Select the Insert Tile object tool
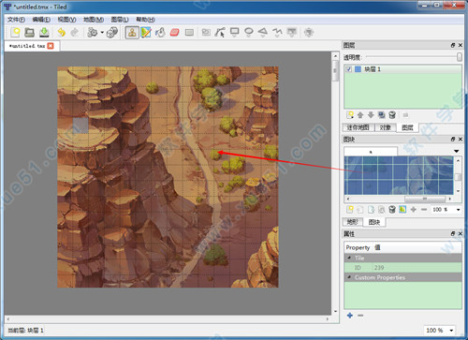Image resolution: width=468 pixels, height=340 pixels. click(x=292, y=32)
